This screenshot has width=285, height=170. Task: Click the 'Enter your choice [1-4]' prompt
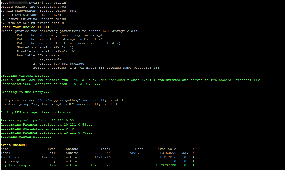tap(25, 27)
